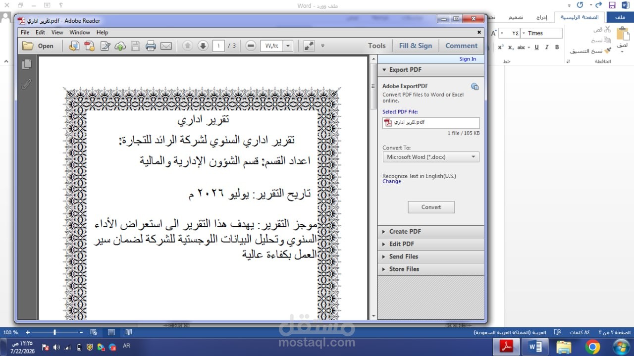The width and height of the screenshot is (634, 356).
Task: Print the PDF using printer icon
Action: pos(151,46)
